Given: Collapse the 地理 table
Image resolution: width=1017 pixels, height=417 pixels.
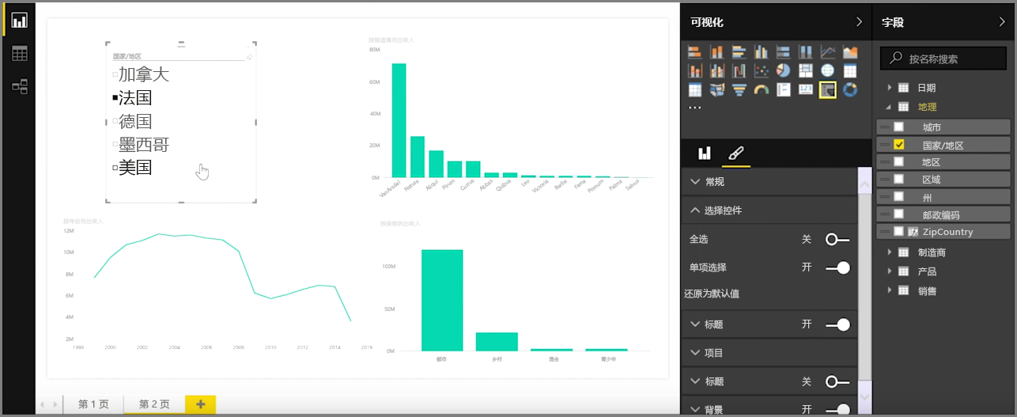Looking at the screenshot, I should tap(890, 107).
